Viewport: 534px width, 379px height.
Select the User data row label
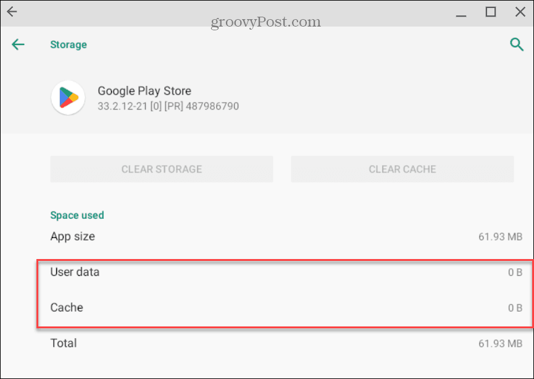(75, 272)
